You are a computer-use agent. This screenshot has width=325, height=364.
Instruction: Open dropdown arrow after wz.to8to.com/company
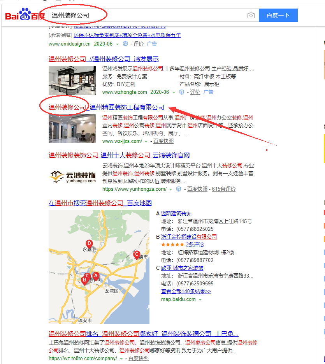(x=121, y=359)
